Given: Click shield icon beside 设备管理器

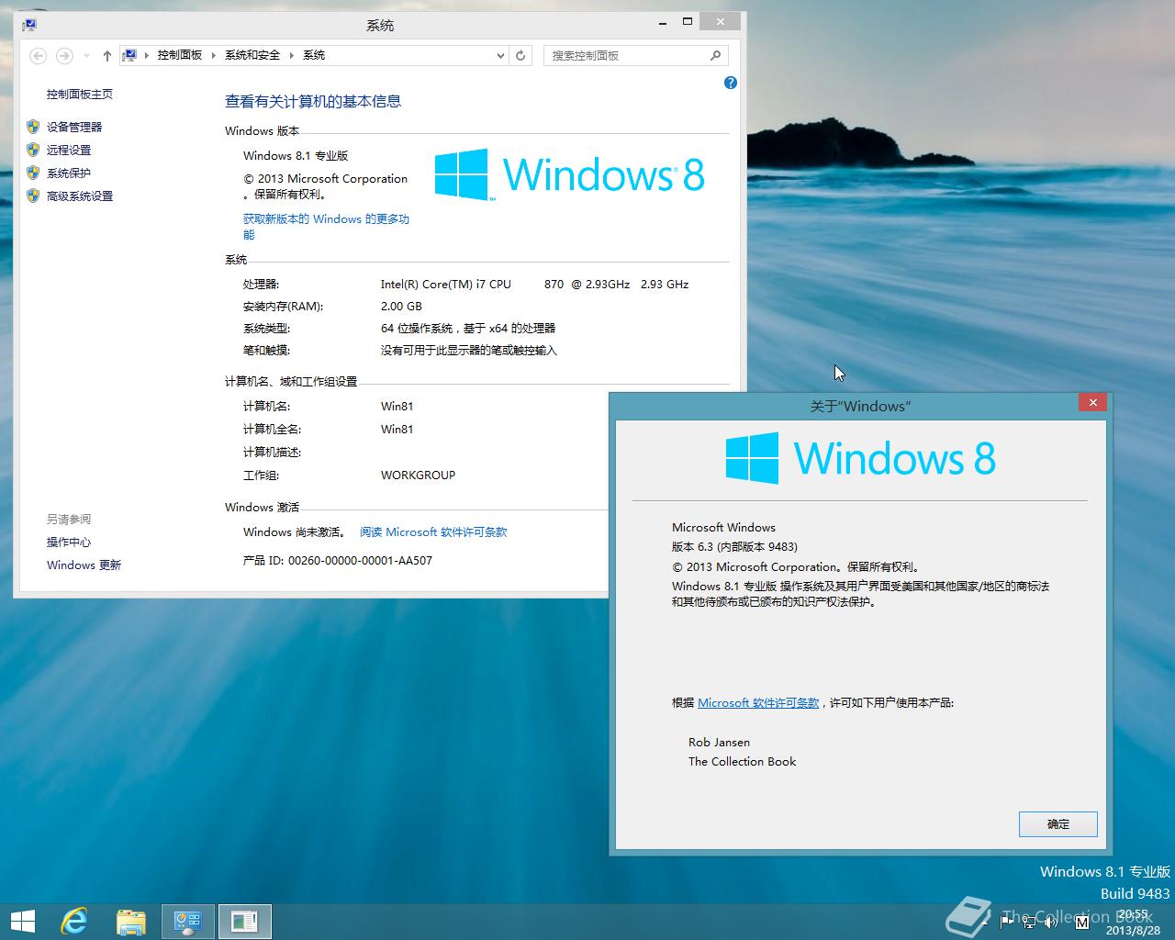Looking at the screenshot, I should 33,127.
